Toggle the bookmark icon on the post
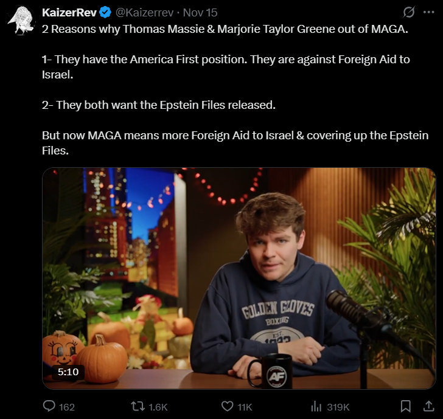 click(x=406, y=407)
